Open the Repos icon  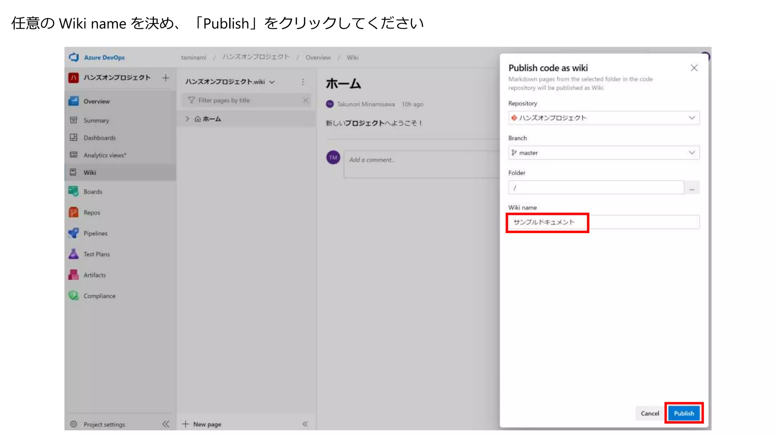coord(74,212)
